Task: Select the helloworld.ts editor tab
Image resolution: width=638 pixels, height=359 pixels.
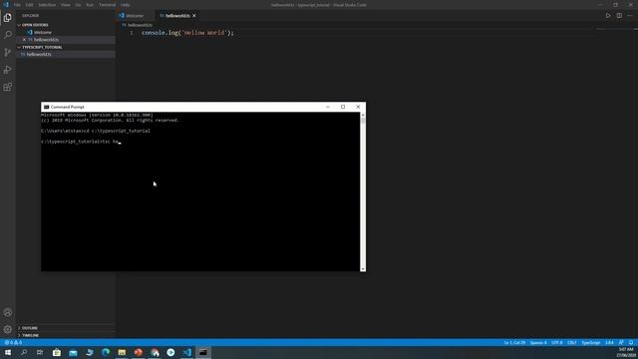Action: (177, 16)
